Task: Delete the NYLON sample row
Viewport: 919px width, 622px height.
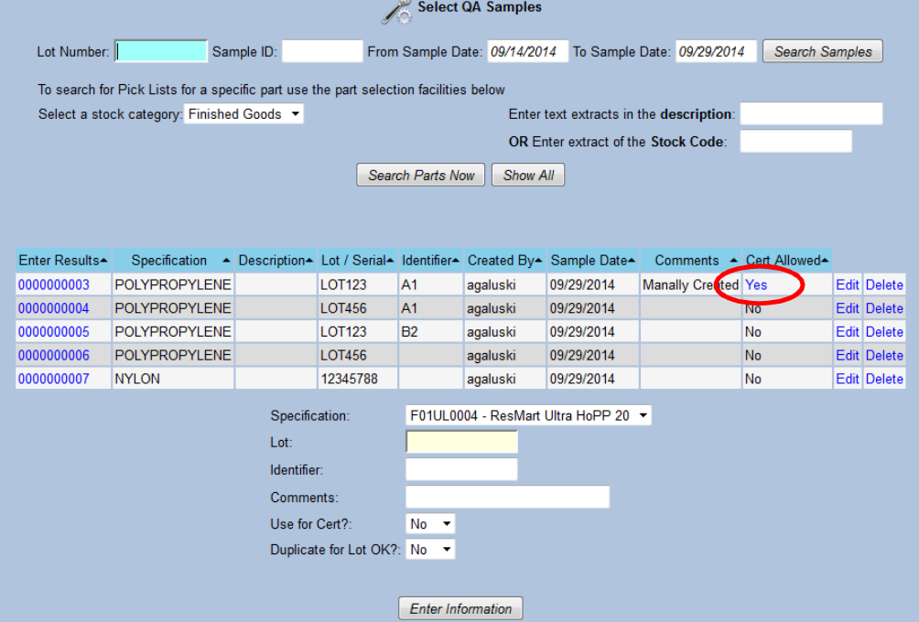Action: (x=884, y=379)
